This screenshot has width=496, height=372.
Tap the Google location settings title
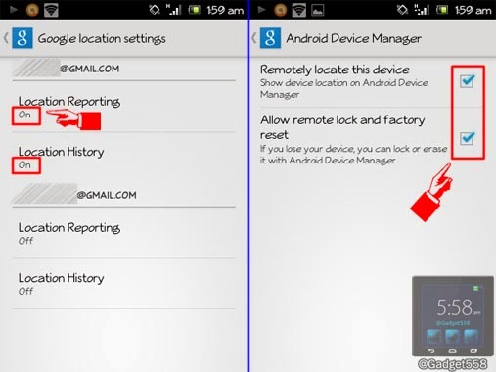click(x=102, y=39)
